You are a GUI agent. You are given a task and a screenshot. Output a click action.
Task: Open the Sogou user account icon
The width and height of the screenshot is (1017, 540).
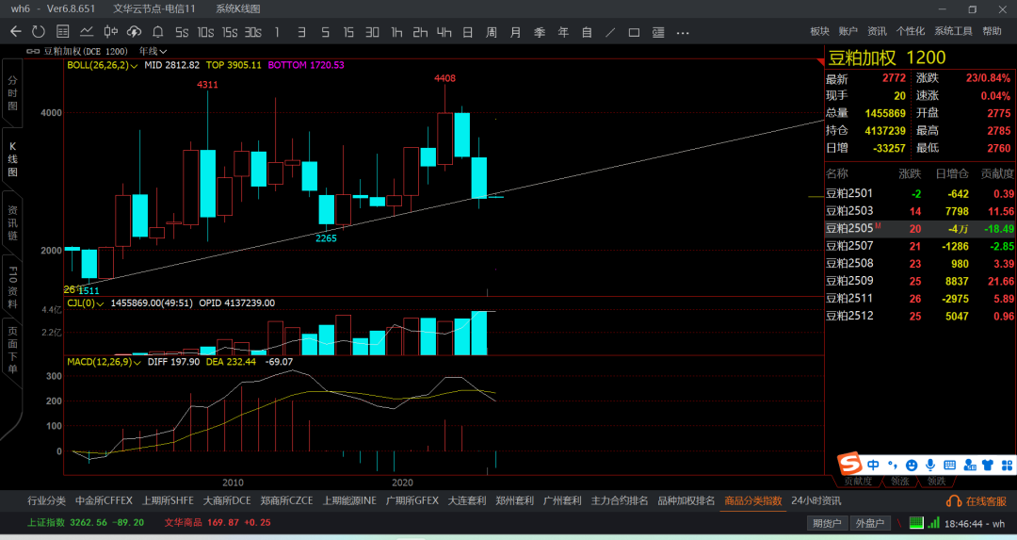coord(970,465)
